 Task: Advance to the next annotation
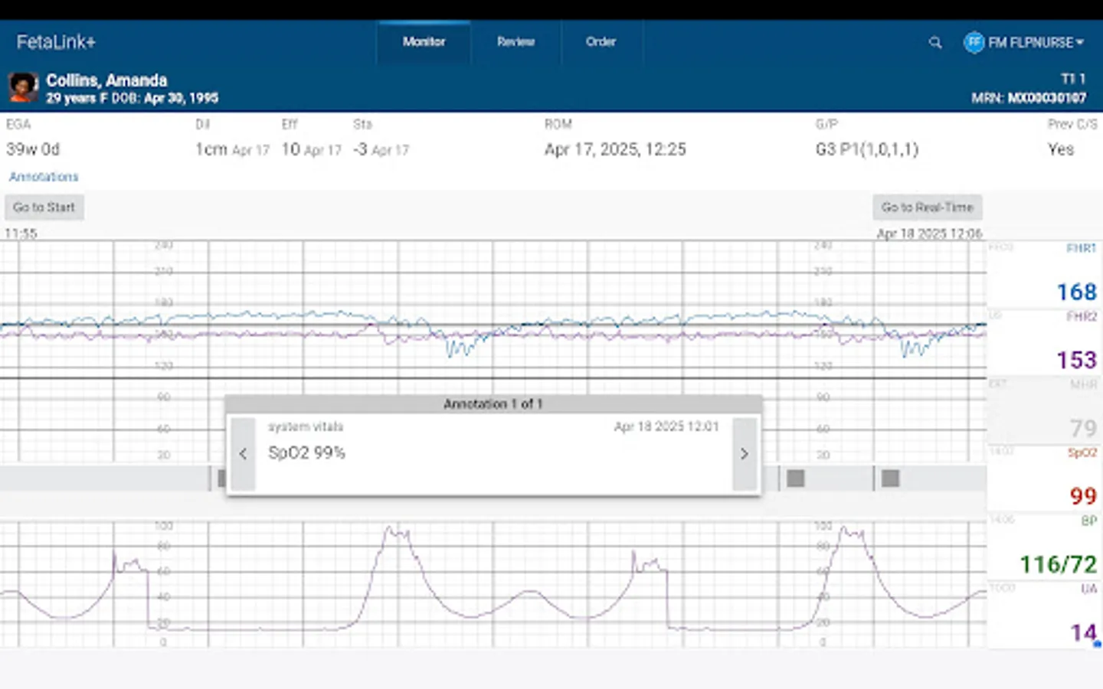tap(744, 454)
